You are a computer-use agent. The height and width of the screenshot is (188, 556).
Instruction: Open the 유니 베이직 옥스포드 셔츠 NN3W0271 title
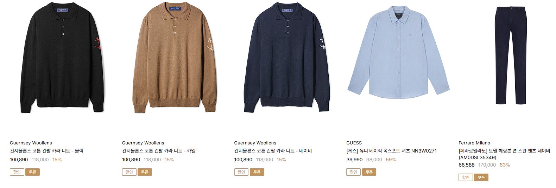pos(392,151)
